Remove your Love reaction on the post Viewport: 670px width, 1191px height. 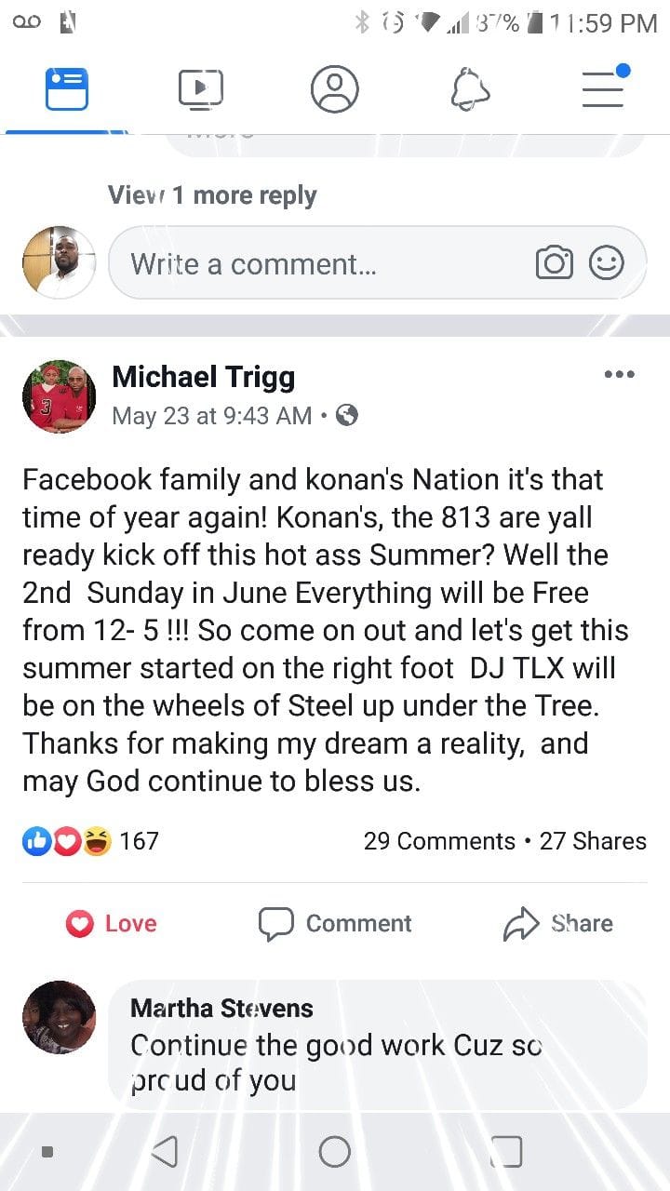click(111, 923)
